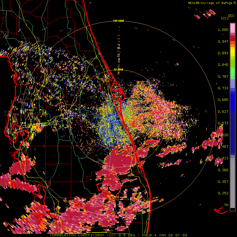Click the KMLB station identifier in the caption
237x237 pixels.
[x=147, y=235]
